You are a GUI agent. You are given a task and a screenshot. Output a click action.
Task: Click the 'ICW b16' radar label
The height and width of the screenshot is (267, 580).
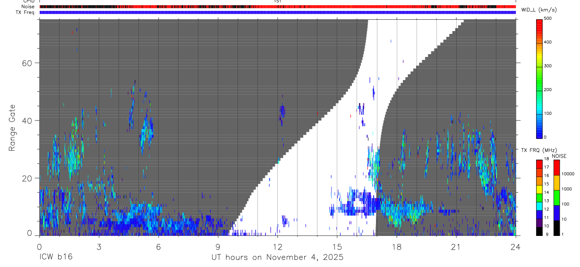pyautogui.click(x=55, y=258)
